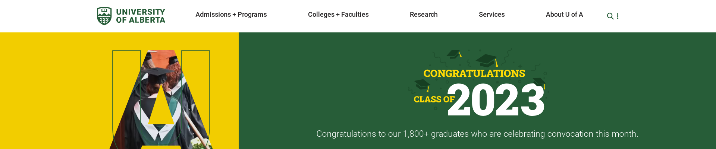Click the CONGRATULATIONS banner heading
716x149 pixels.
click(x=474, y=73)
